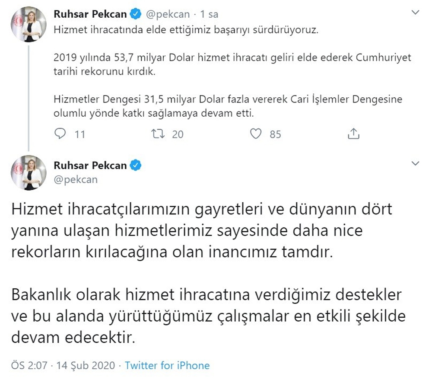
Task: Click the second tweet's profile avatar
Action: [x=29, y=173]
